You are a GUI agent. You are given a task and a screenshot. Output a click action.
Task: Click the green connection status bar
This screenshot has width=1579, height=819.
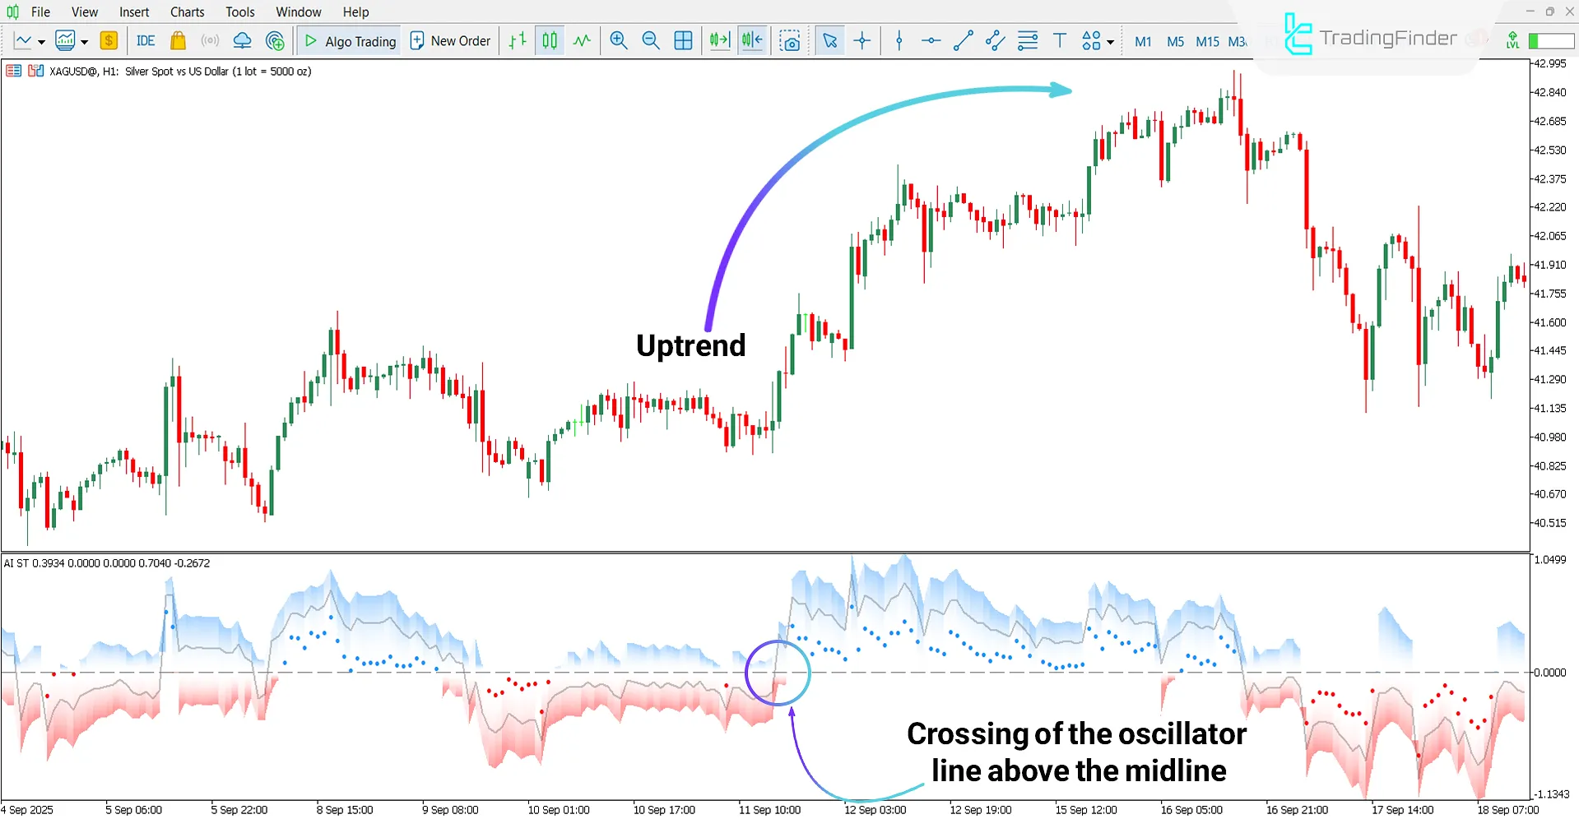[x=1550, y=40]
